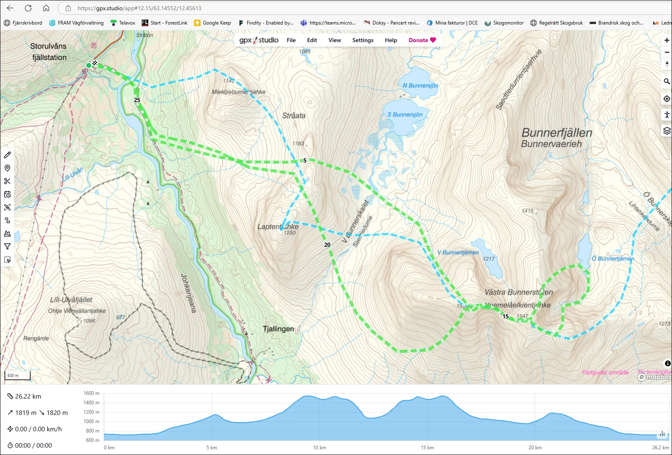
Task: Open the elevation mountain tool
Action: pyautogui.click(x=7, y=233)
